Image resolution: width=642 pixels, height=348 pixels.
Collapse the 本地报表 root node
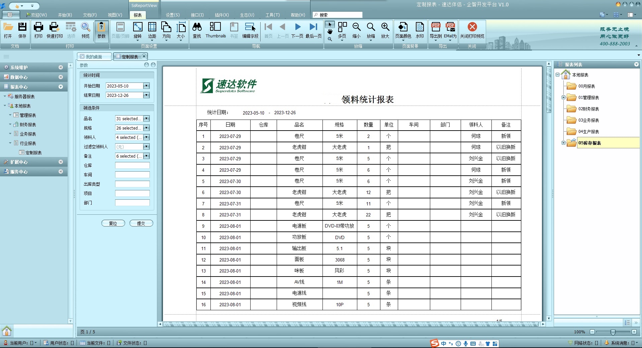point(558,75)
